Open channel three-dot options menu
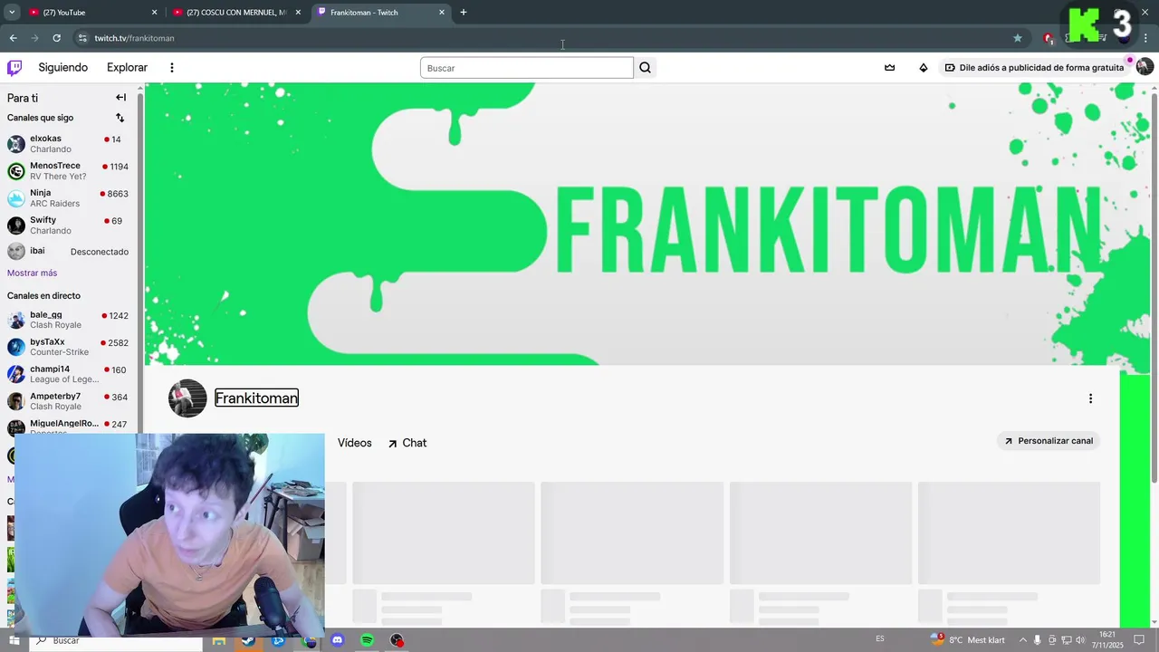The height and width of the screenshot is (652, 1159). click(1090, 398)
